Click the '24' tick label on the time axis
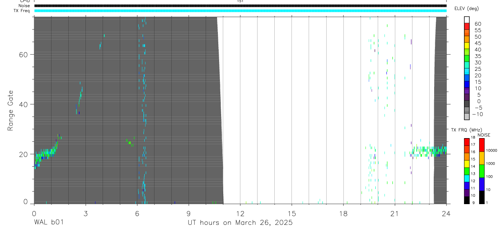 [446, 213]
